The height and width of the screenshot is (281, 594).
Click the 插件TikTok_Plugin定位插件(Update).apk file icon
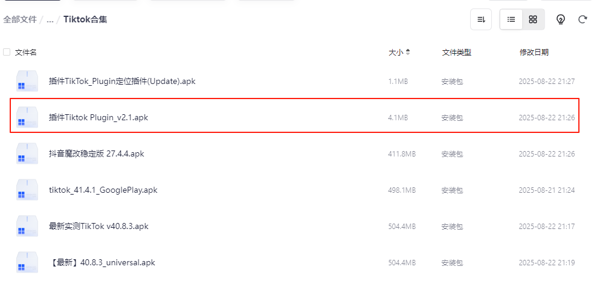[27, 82]
